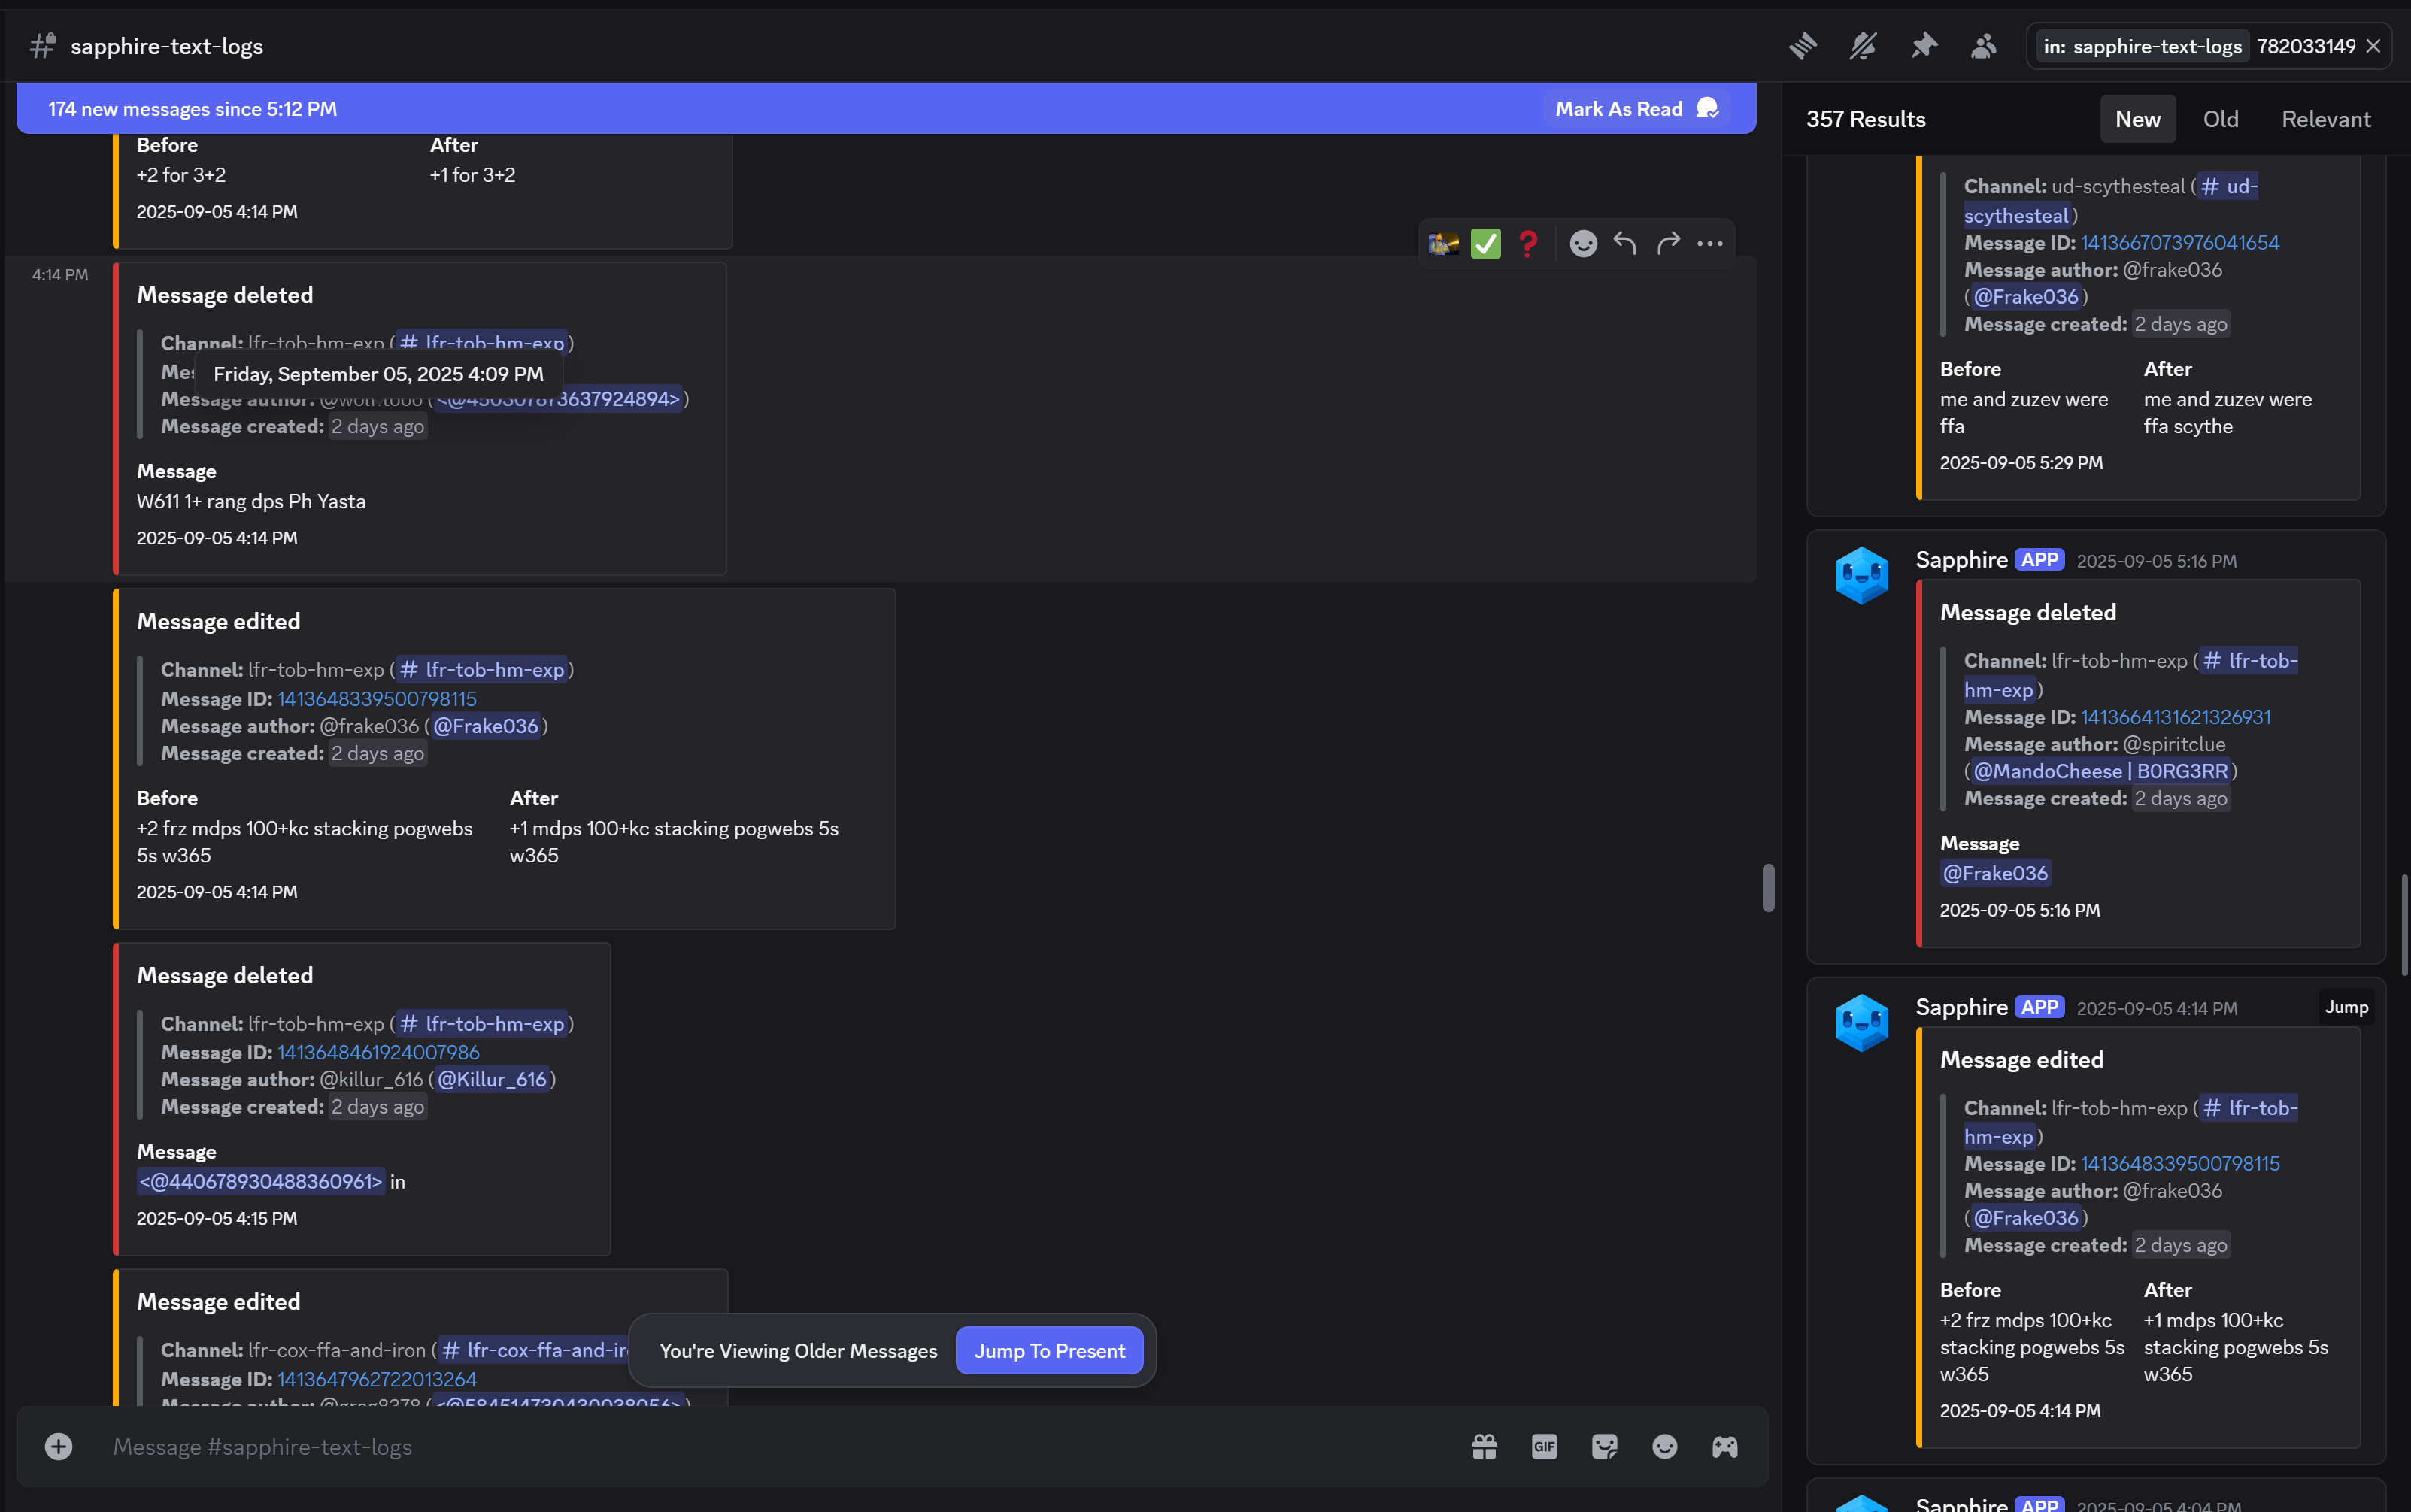Sort search results by Relevant
2411x1512 pixels.
pos(2325,119)
